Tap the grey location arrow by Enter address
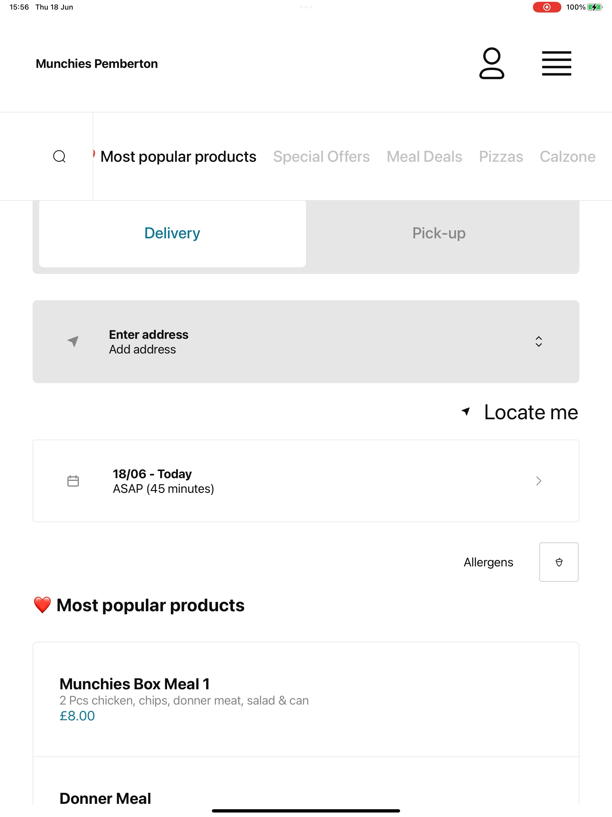612x817 pixels. click(x=73, y=341)
